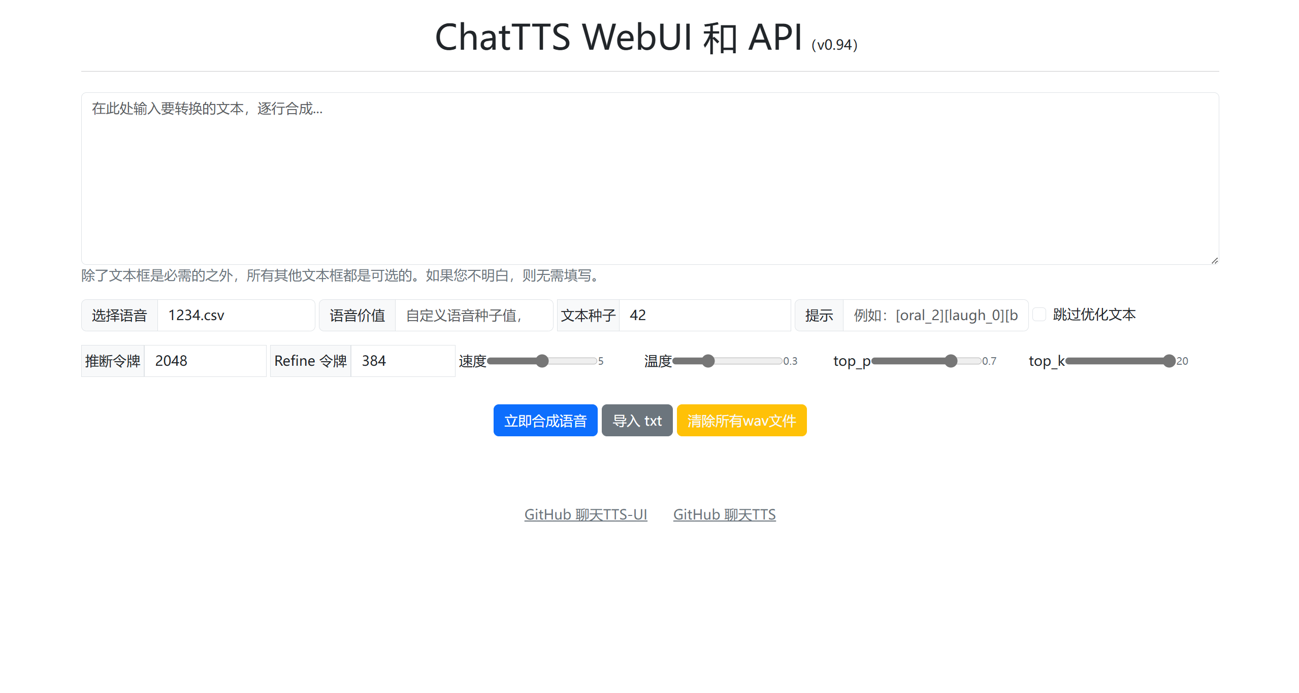Viewport: 1299px width, 693px height.
Task: Click the ChatTTS WebUI 和 API heading
Action: coord(619,37)
